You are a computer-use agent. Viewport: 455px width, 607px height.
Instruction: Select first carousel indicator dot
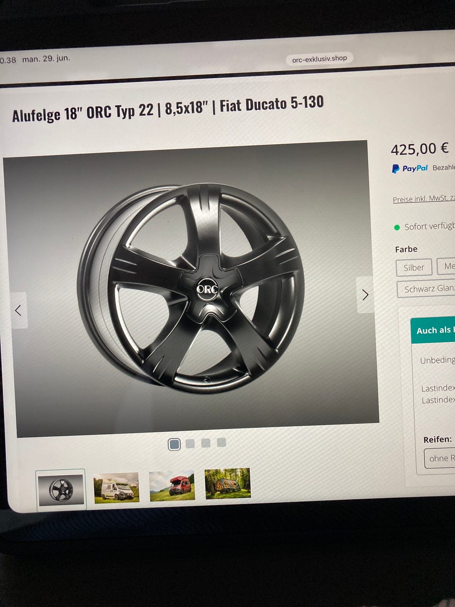(174, 444)
